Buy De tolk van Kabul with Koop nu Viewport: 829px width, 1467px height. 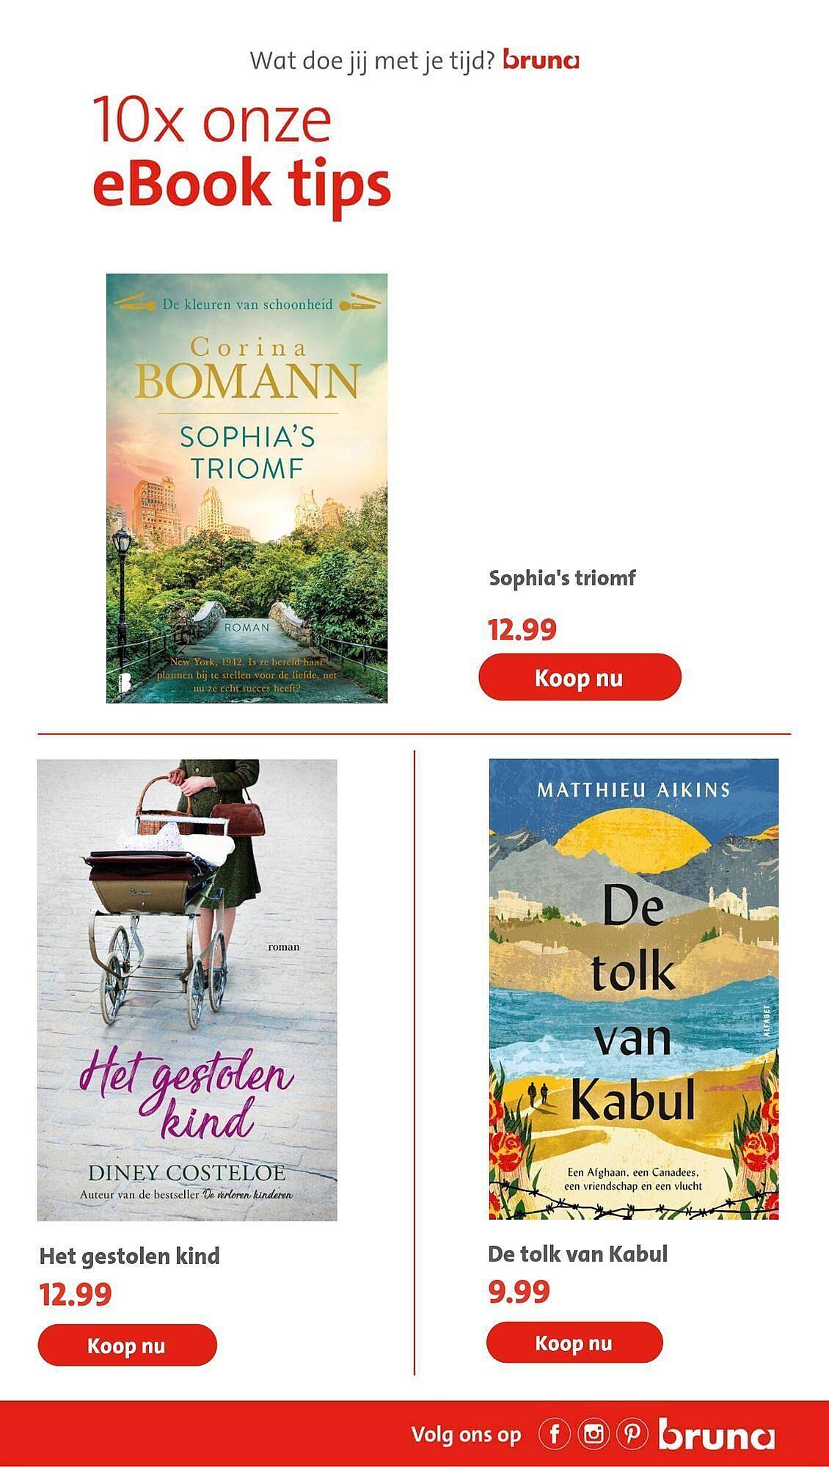pyautogui.click(x=574, y=1344)
